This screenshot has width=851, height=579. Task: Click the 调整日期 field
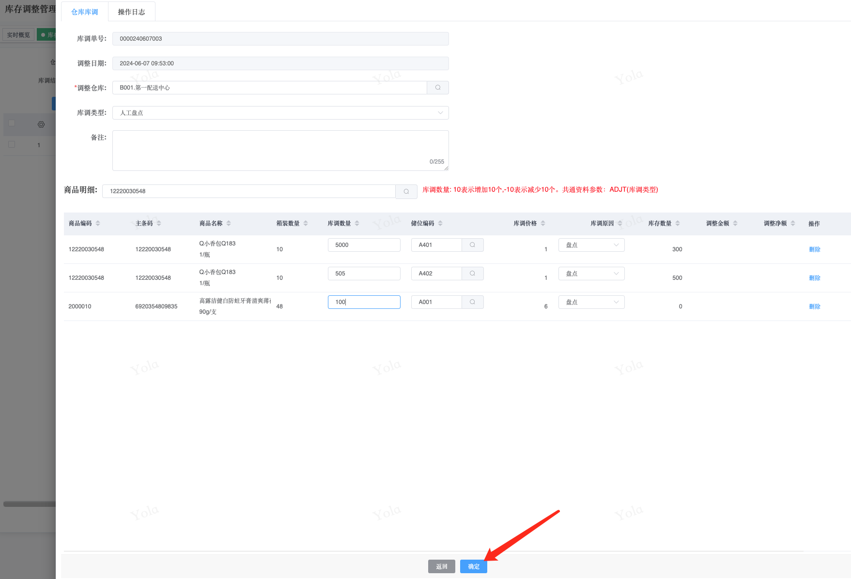point(280,63)
